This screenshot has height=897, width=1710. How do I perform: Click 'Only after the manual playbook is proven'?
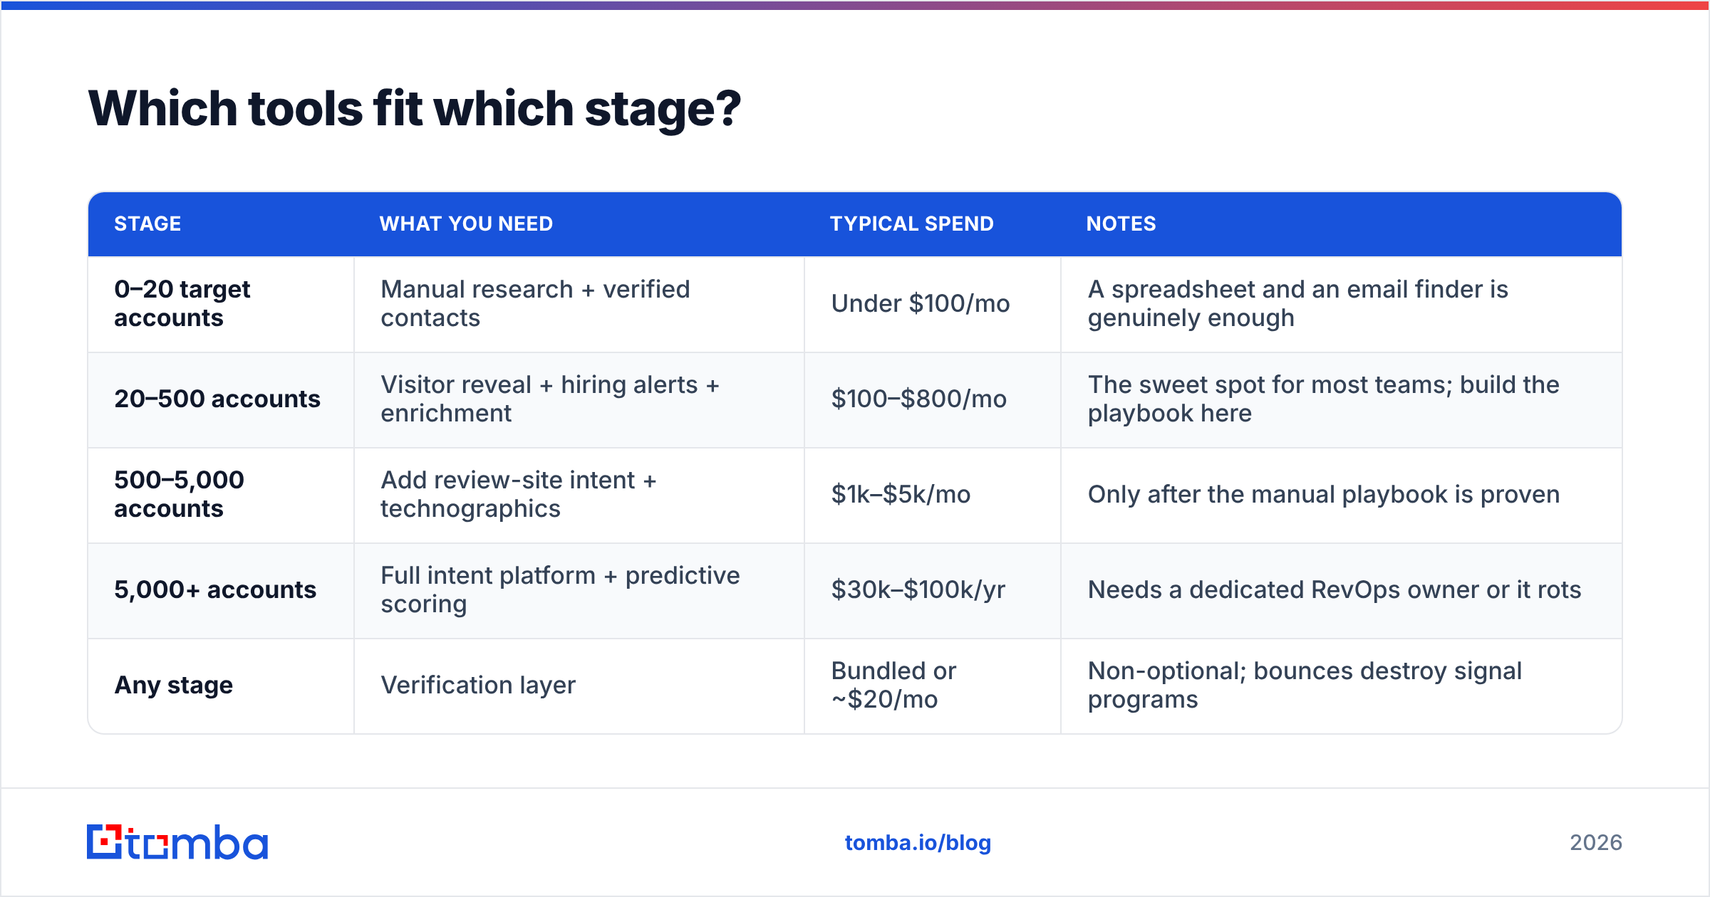(x=1342, y=495)
